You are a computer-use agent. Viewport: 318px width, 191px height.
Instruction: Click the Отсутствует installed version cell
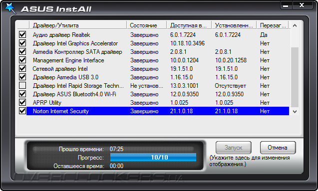(231, 86)
